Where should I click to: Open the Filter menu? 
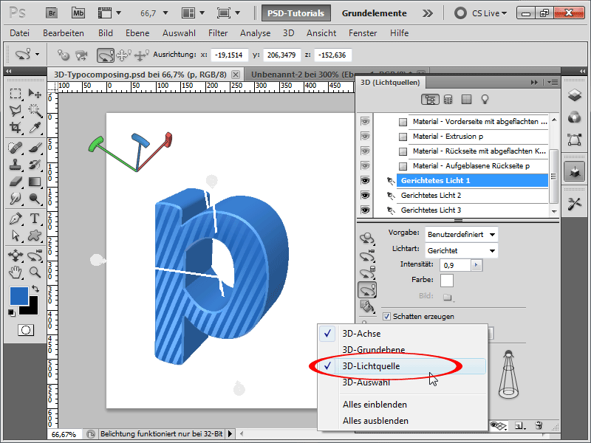pyautogui.click(x=218, y=33)
